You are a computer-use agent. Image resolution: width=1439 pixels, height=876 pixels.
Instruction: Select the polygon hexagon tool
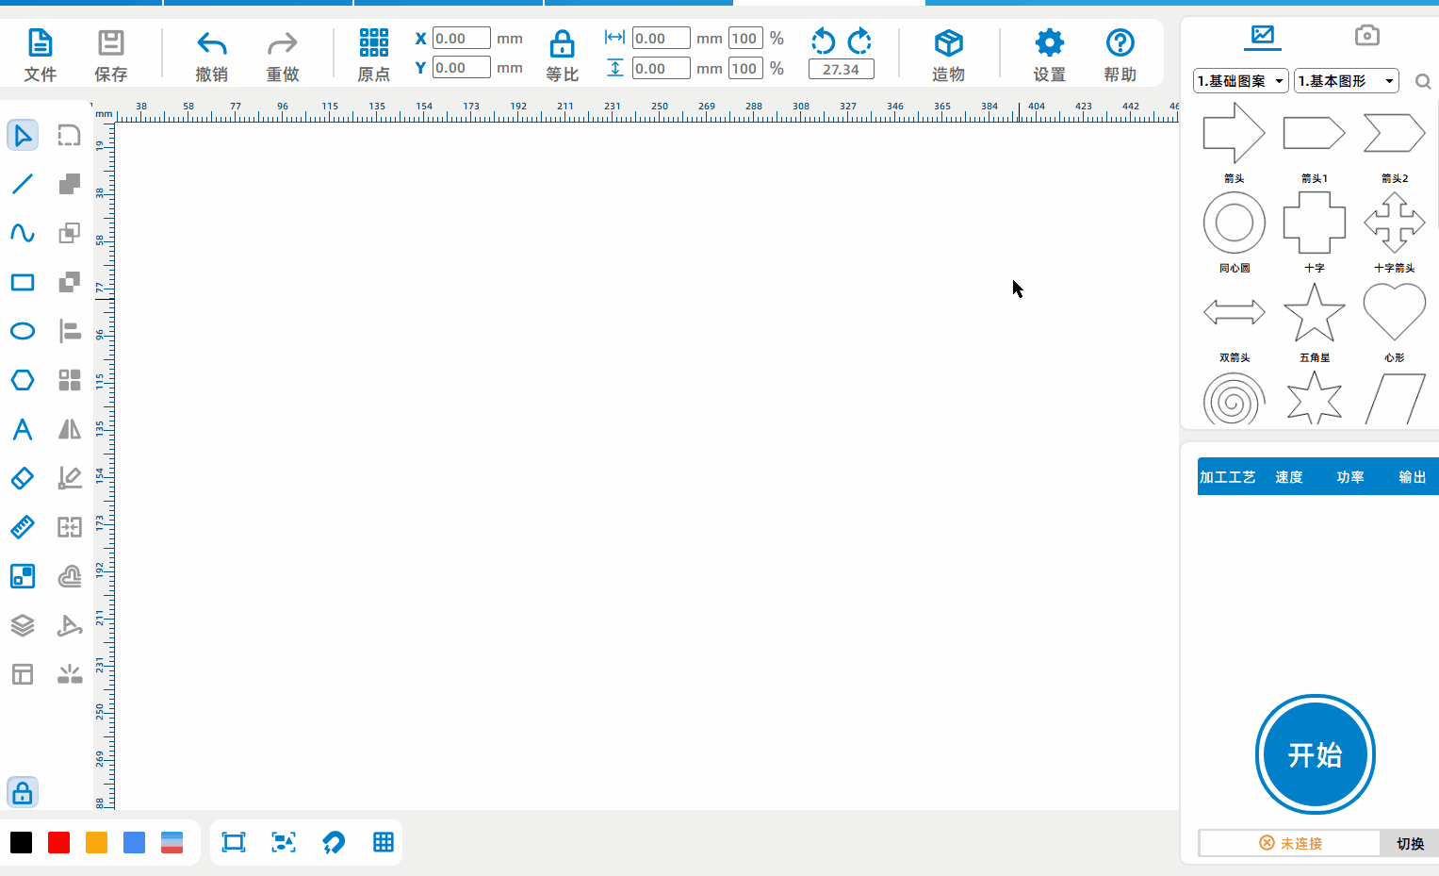23,380
